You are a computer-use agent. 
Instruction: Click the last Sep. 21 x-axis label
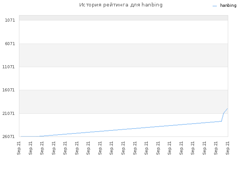227,148
